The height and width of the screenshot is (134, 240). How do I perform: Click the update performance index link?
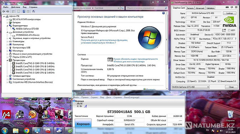click(135, 60)
